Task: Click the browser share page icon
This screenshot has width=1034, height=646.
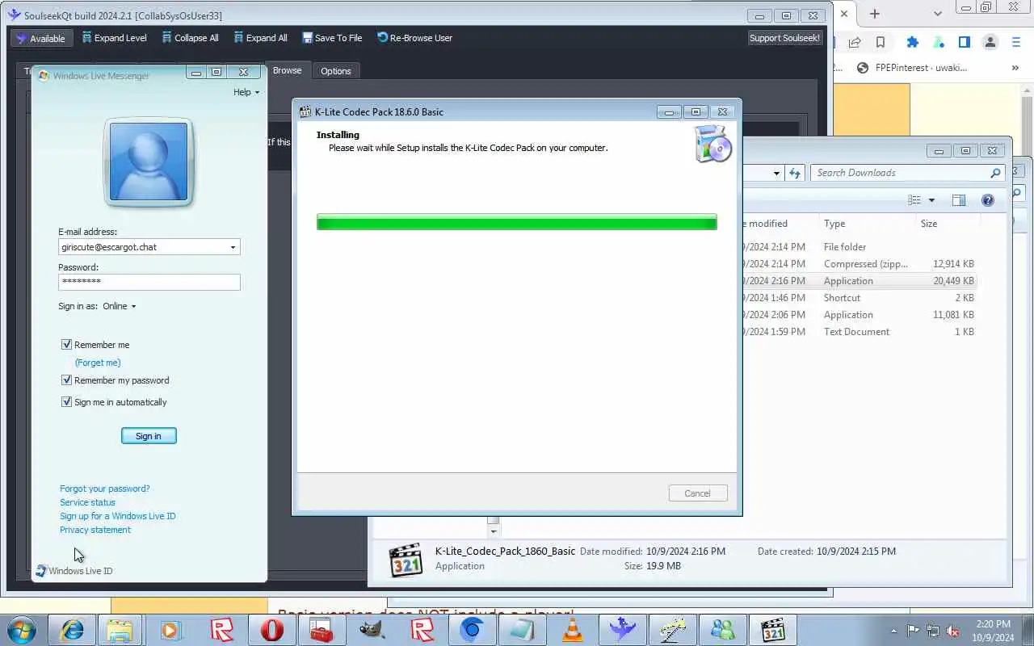Action: click(x=854, y=42)
